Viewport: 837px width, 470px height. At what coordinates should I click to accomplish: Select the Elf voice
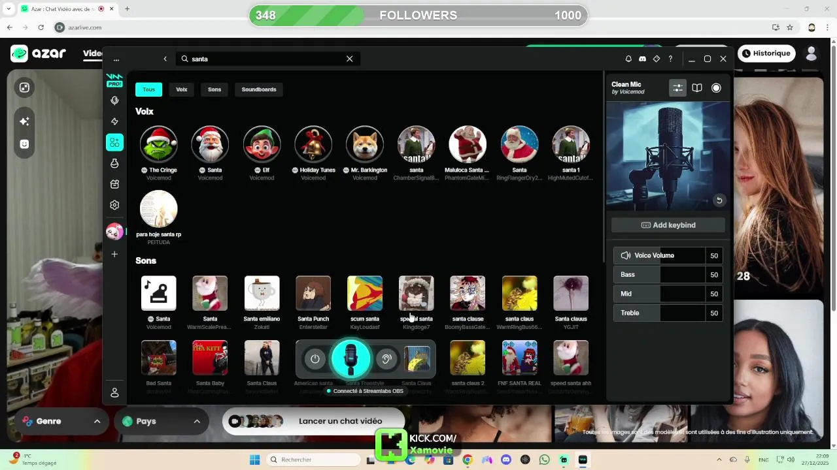pyautogui.click(x=262, y=144)
